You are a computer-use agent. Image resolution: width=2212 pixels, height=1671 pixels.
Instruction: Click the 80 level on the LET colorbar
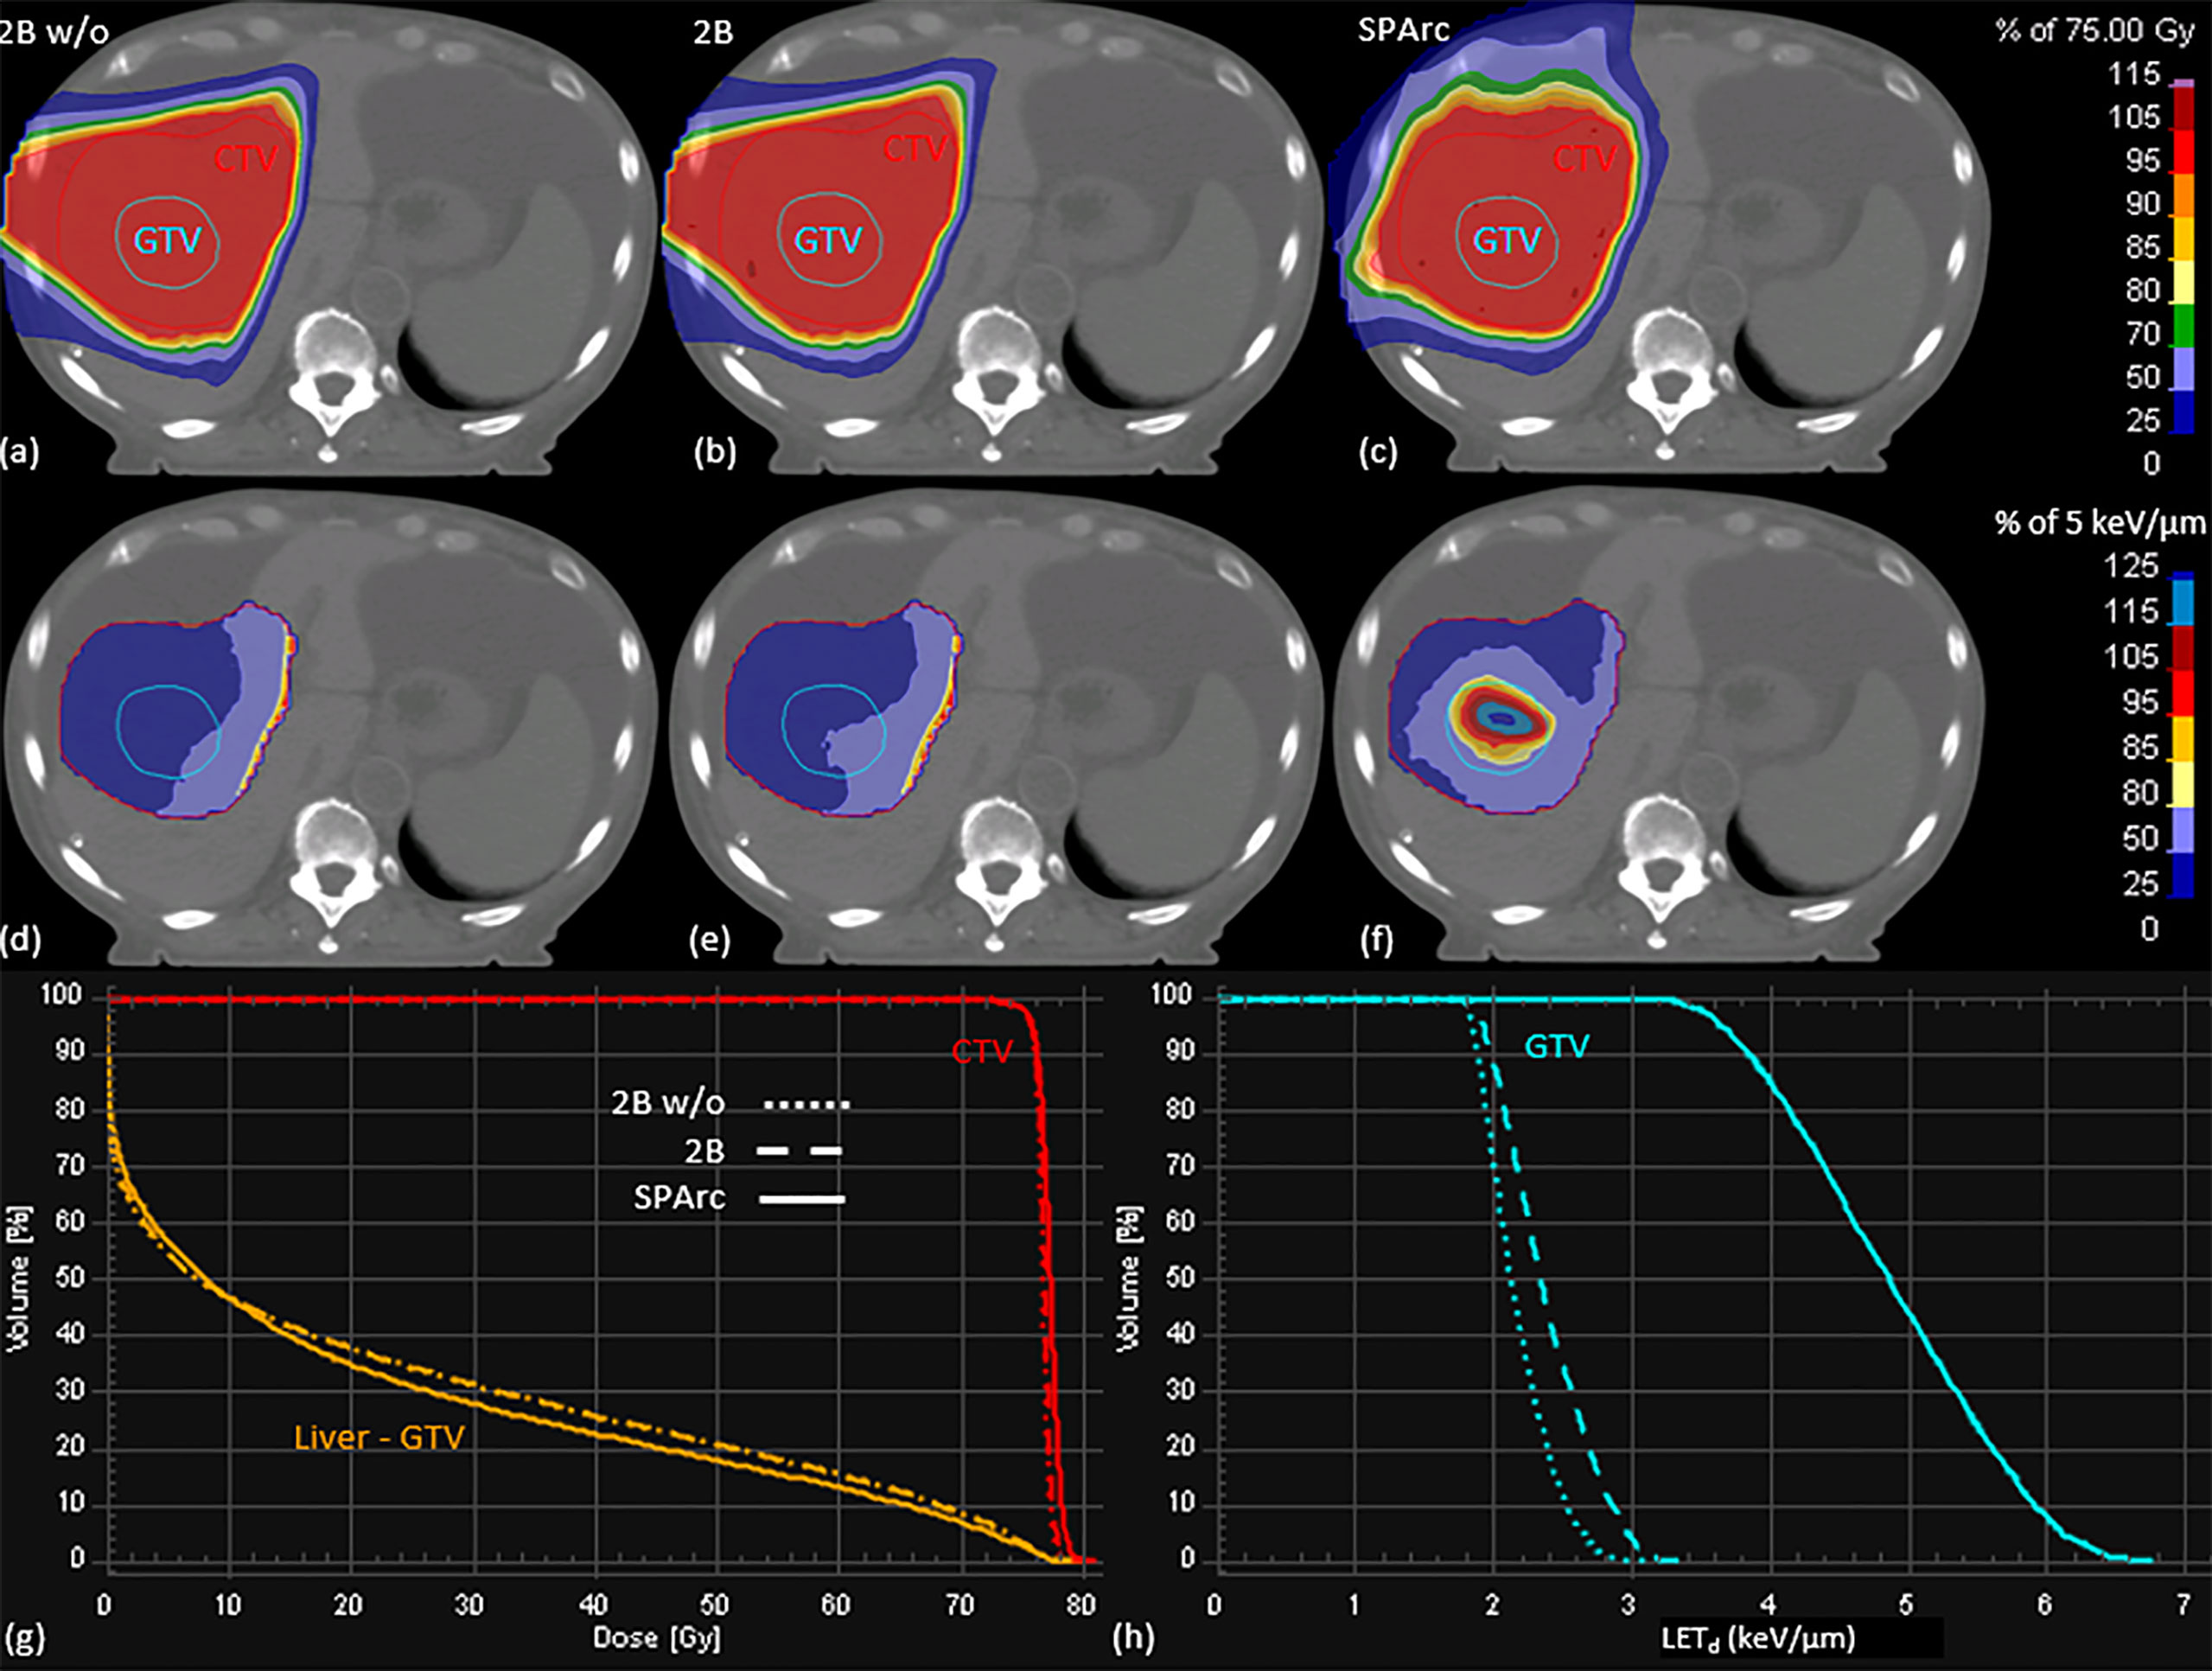(x=2141, y=793)
